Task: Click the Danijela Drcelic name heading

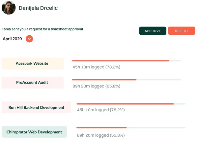Action: coord(38,8)
